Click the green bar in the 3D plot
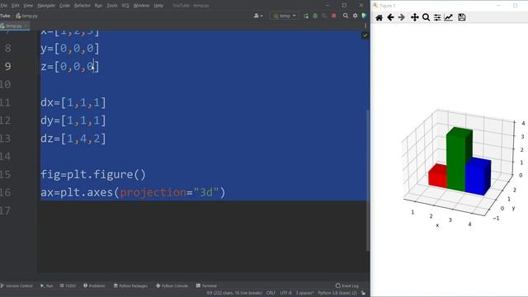528x297 pixels. click(459, 158)
